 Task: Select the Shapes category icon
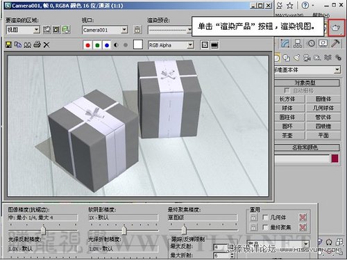(x=287, y=58)
